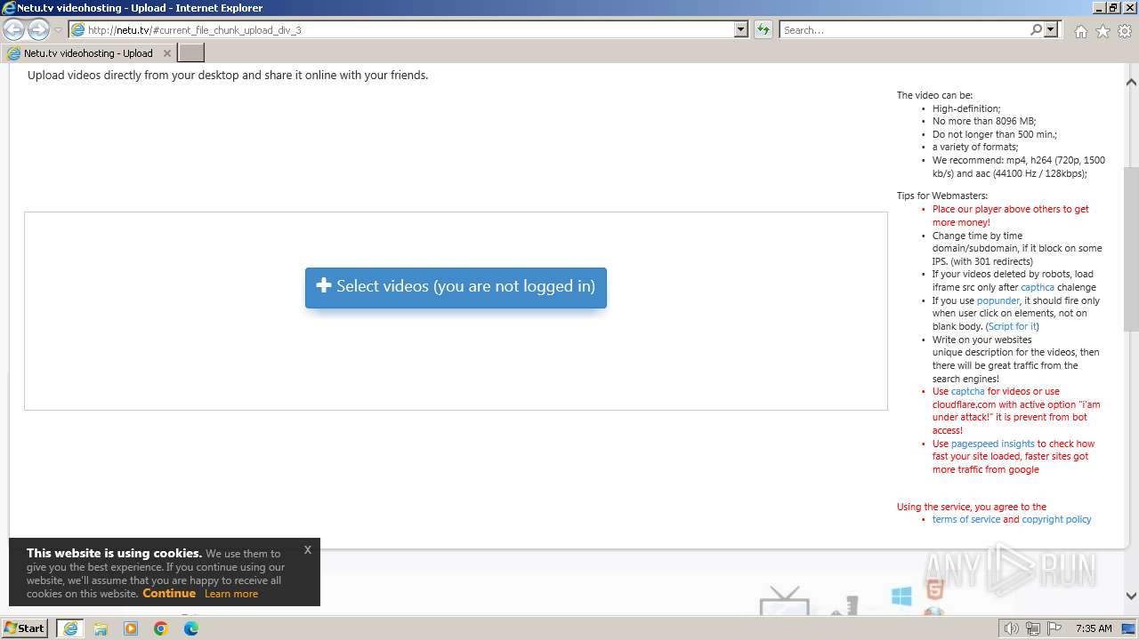Click Learn more in the cookie notice
Screen dimensions: 1139x640
pos(231,594)
